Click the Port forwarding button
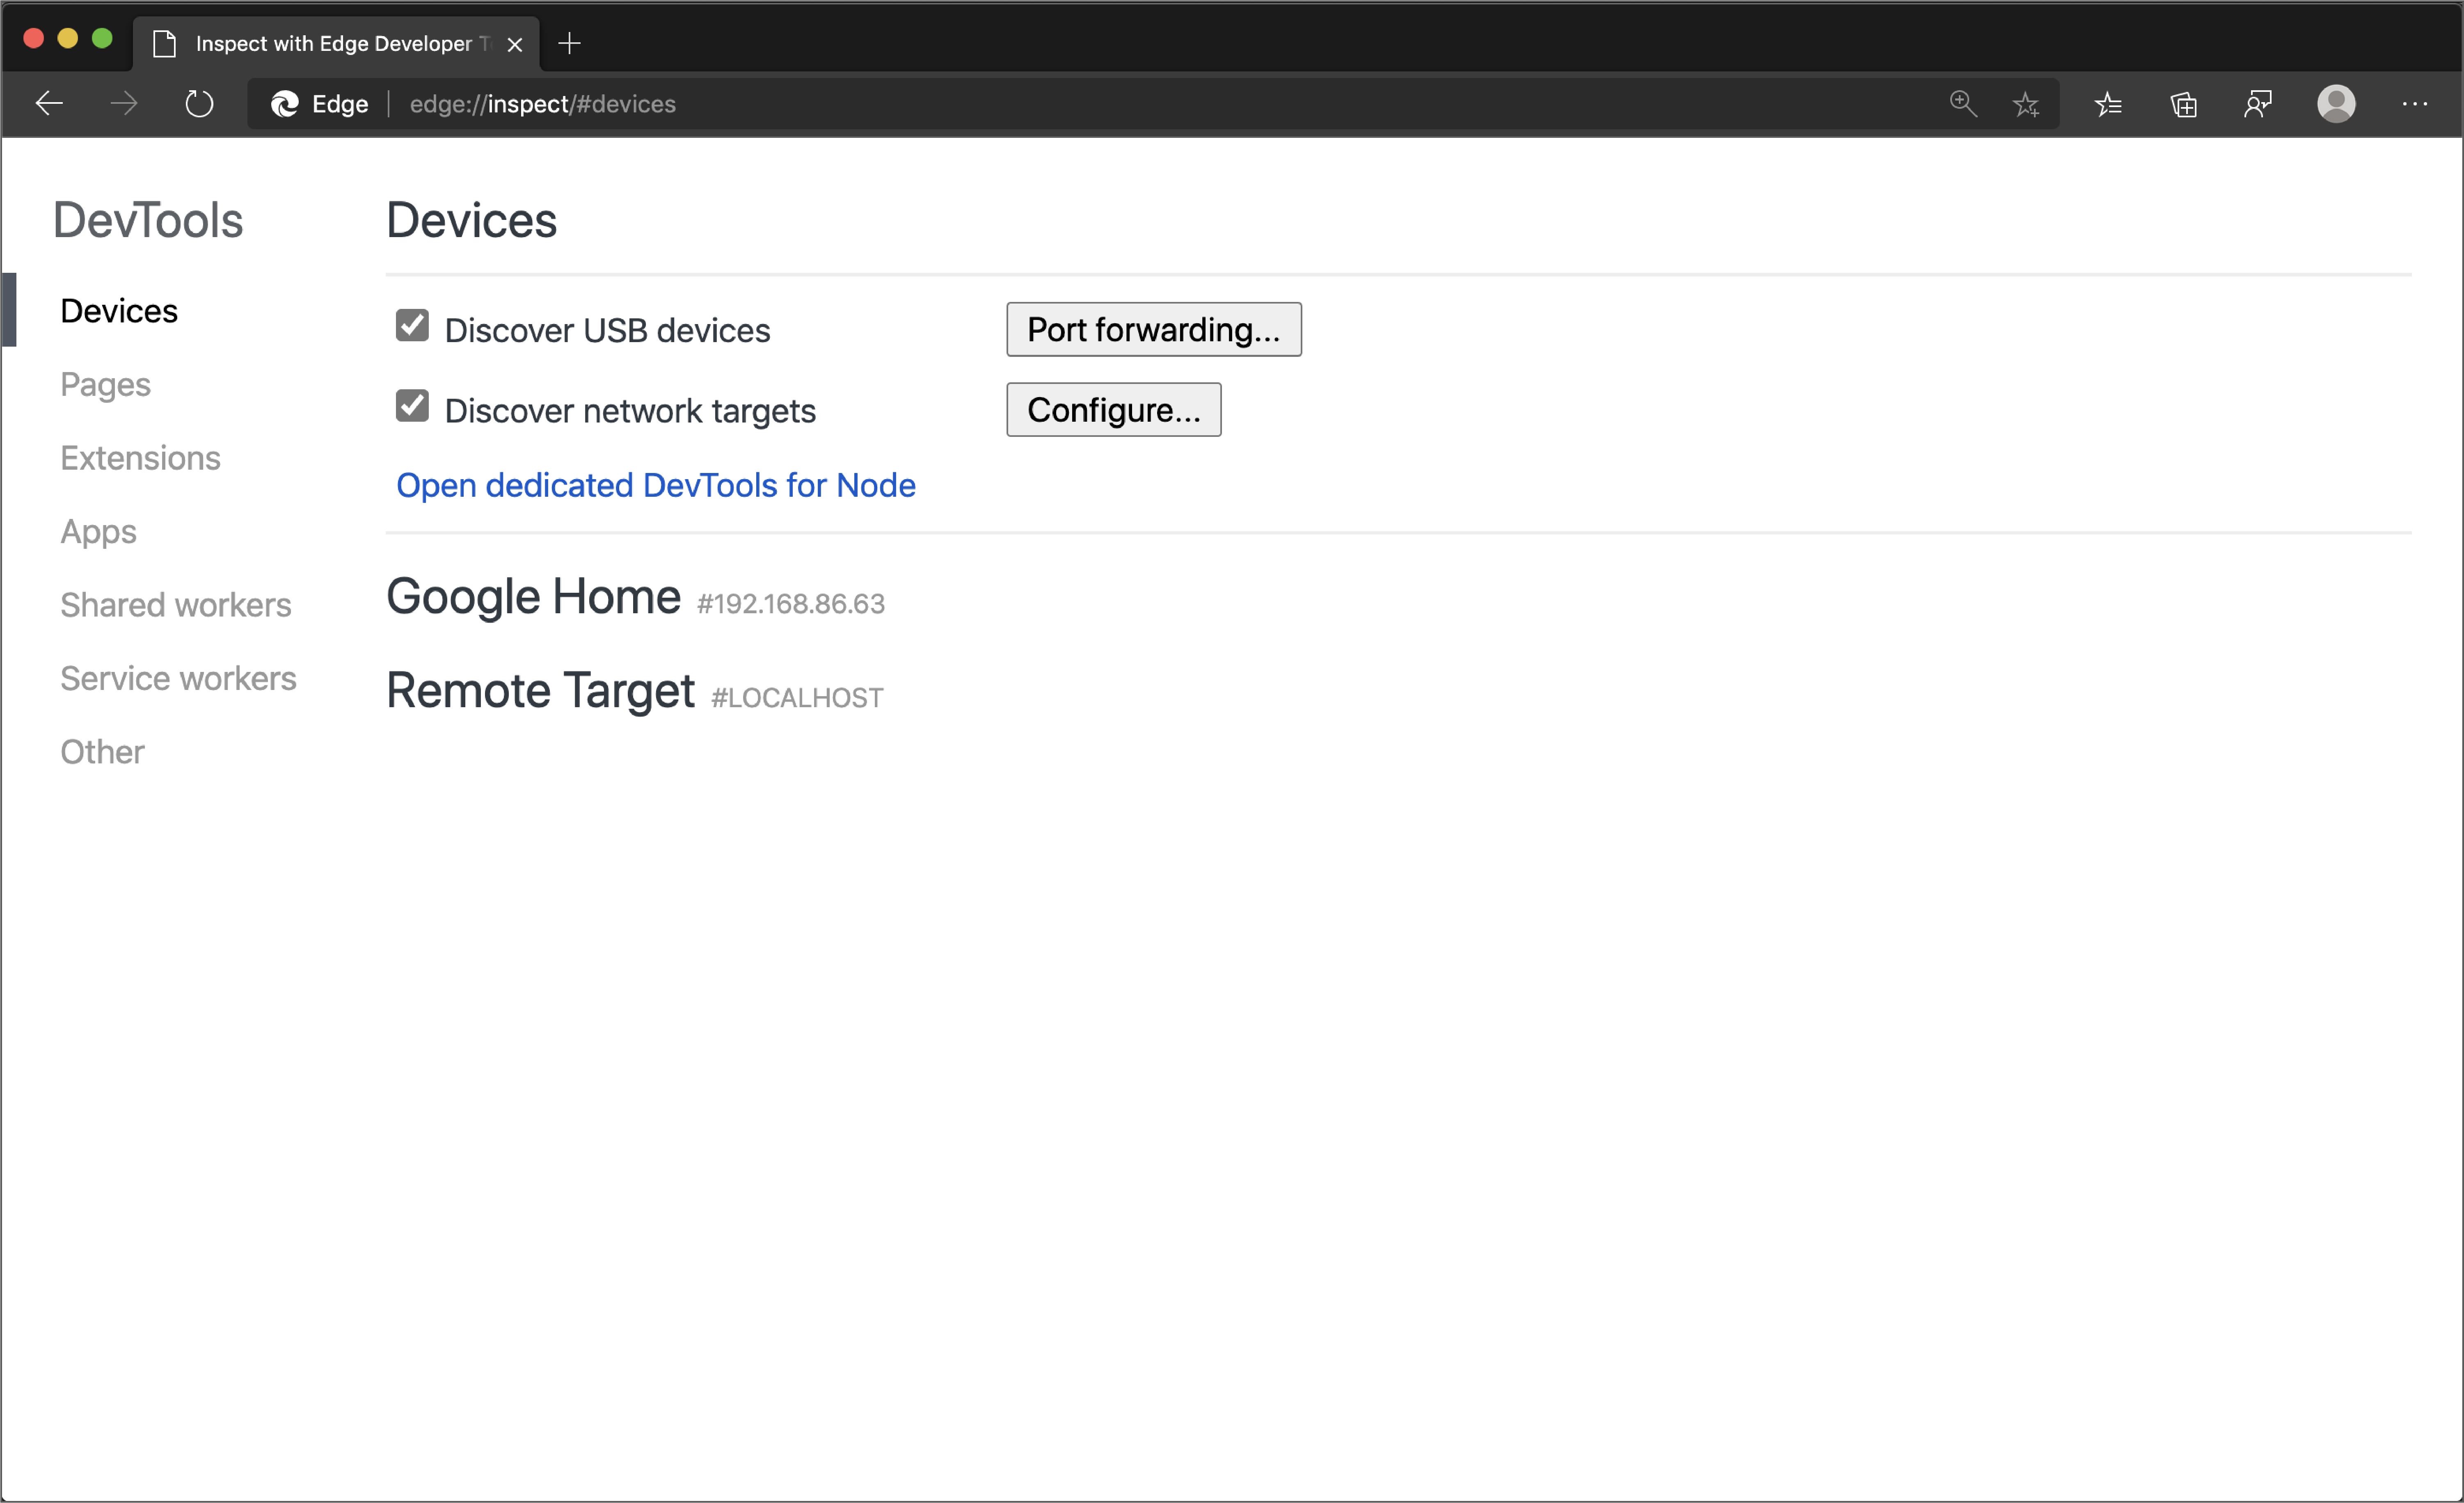This screenshot has width=2464, height=1503. point(1153,329)
